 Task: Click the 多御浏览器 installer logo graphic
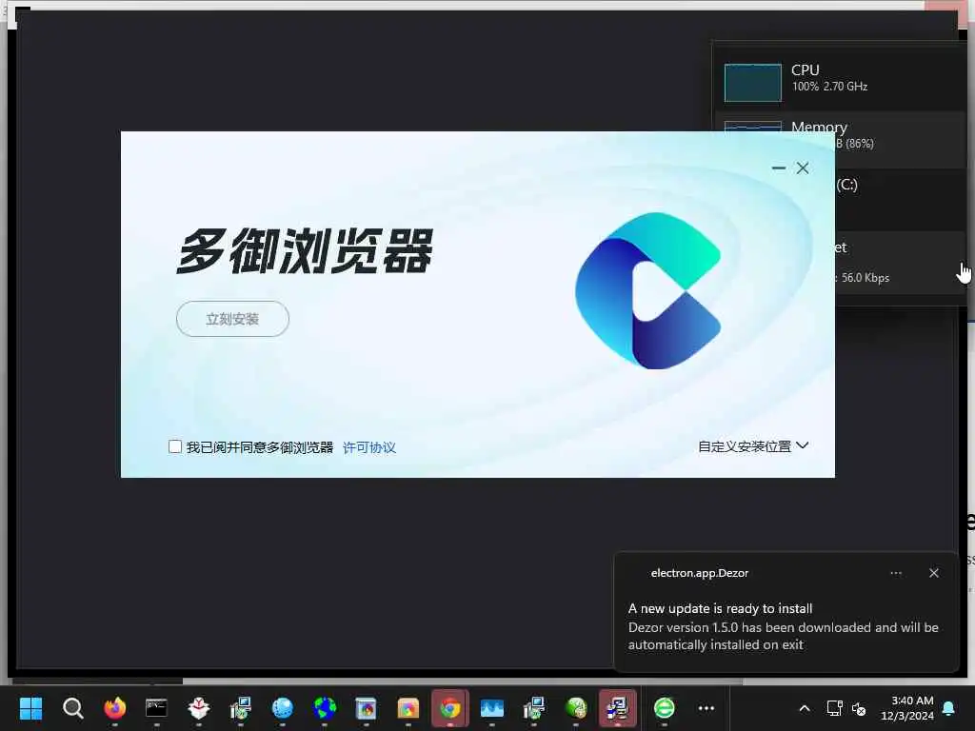tap(647, 290)
